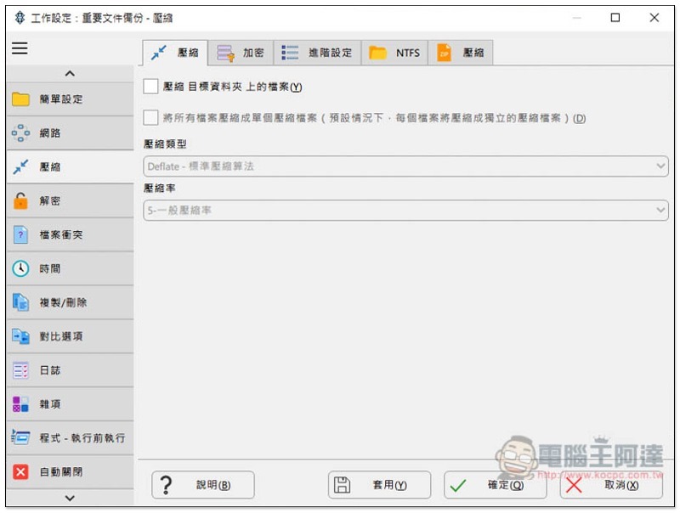Switch to 進階設定 tab
The height and width of the screenshot is (513, 680).
point(317,53)
